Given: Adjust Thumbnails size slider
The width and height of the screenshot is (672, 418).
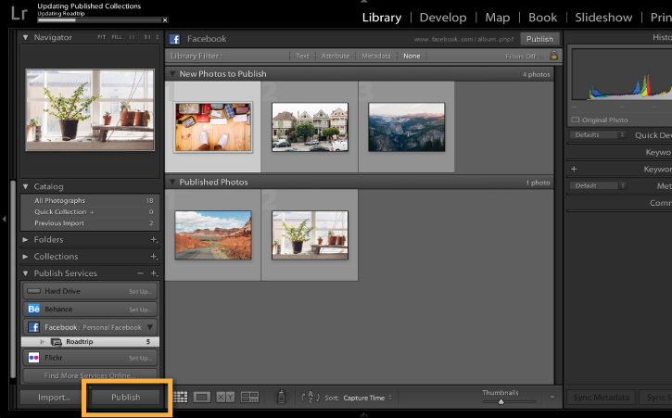Looking at the screenshot, I should [501, 401].
